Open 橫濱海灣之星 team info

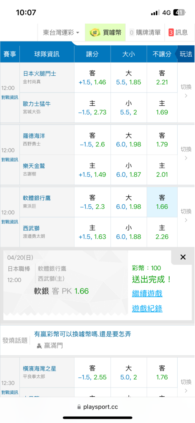40,368
